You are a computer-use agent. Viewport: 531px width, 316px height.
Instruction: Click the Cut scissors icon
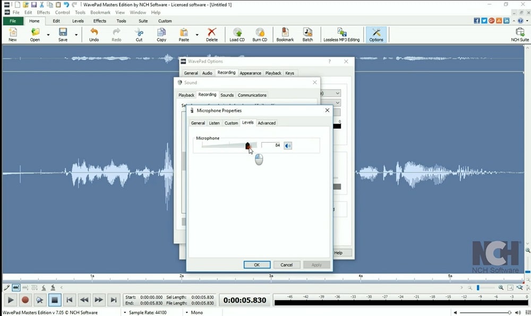point(139,34)
